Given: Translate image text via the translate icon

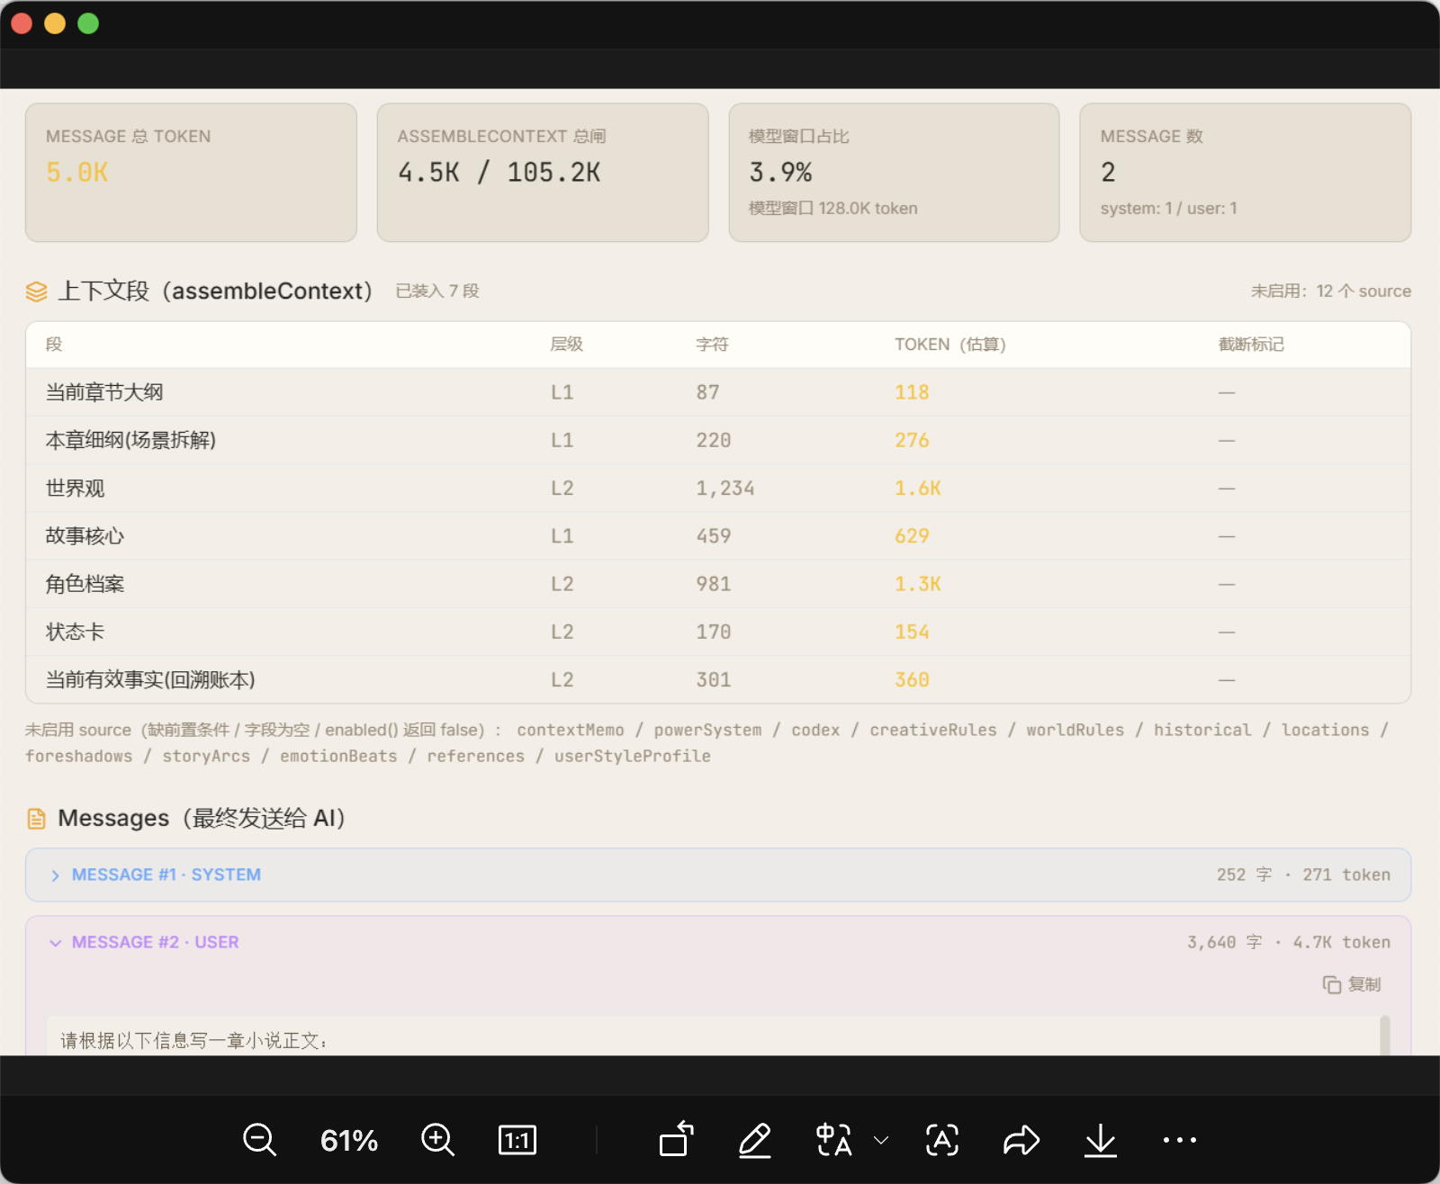Looking at the screenshot, I should coord(833,1140).
